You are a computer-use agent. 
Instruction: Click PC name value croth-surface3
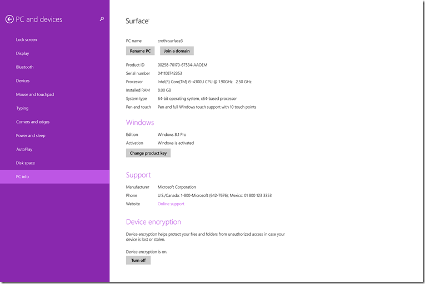170,41
